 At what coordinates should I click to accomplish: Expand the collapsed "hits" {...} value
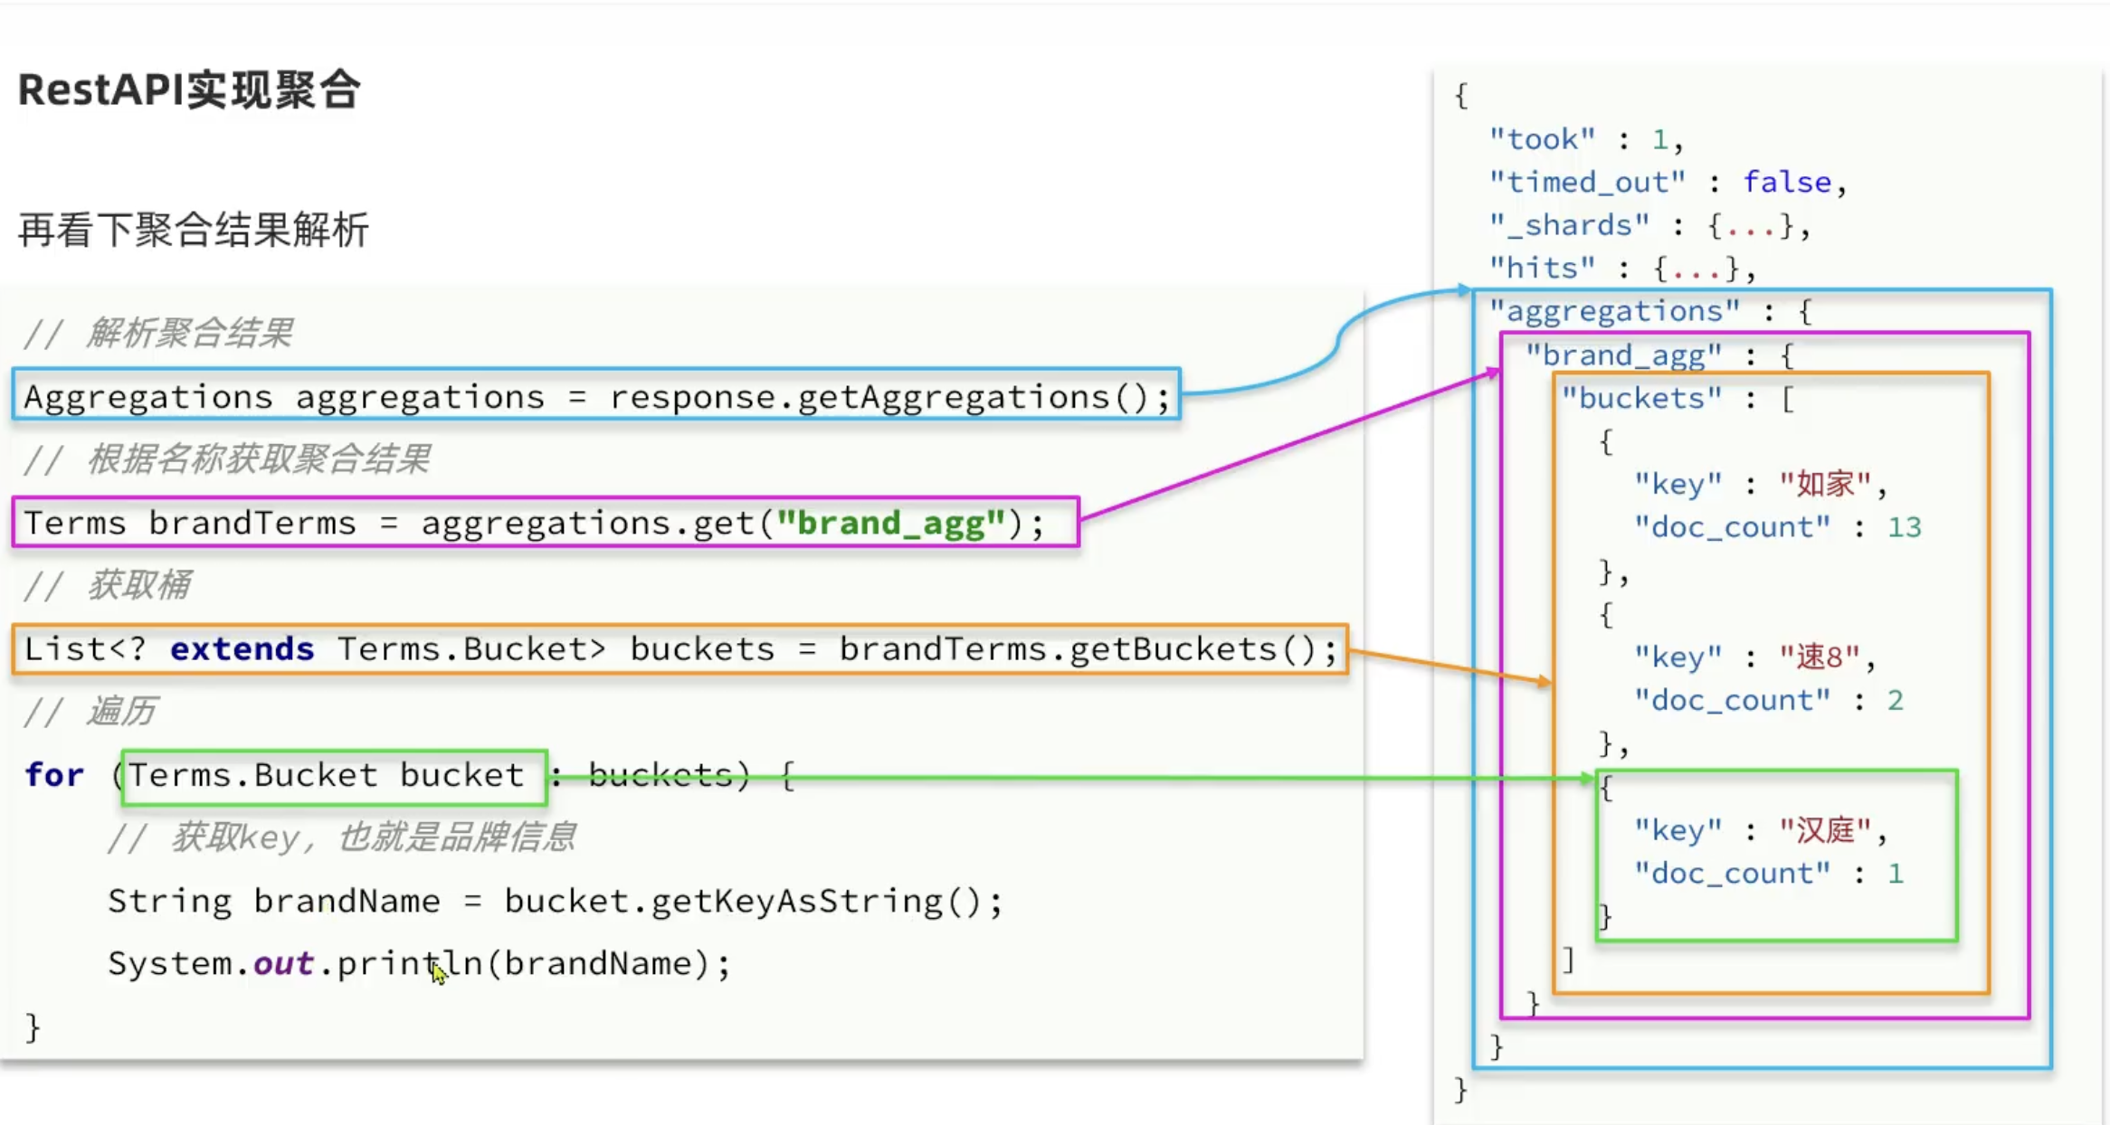point(1697,269)
